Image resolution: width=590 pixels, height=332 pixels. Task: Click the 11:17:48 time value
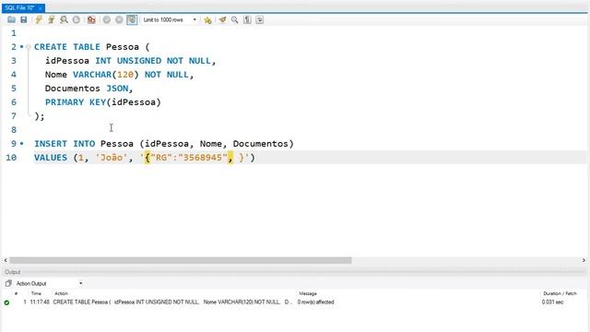click(40, 302)
